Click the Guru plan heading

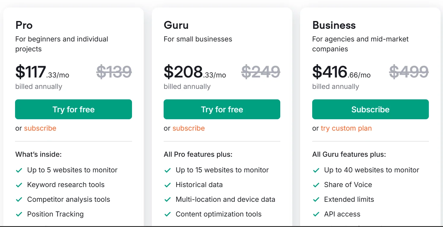coord(176,25)
